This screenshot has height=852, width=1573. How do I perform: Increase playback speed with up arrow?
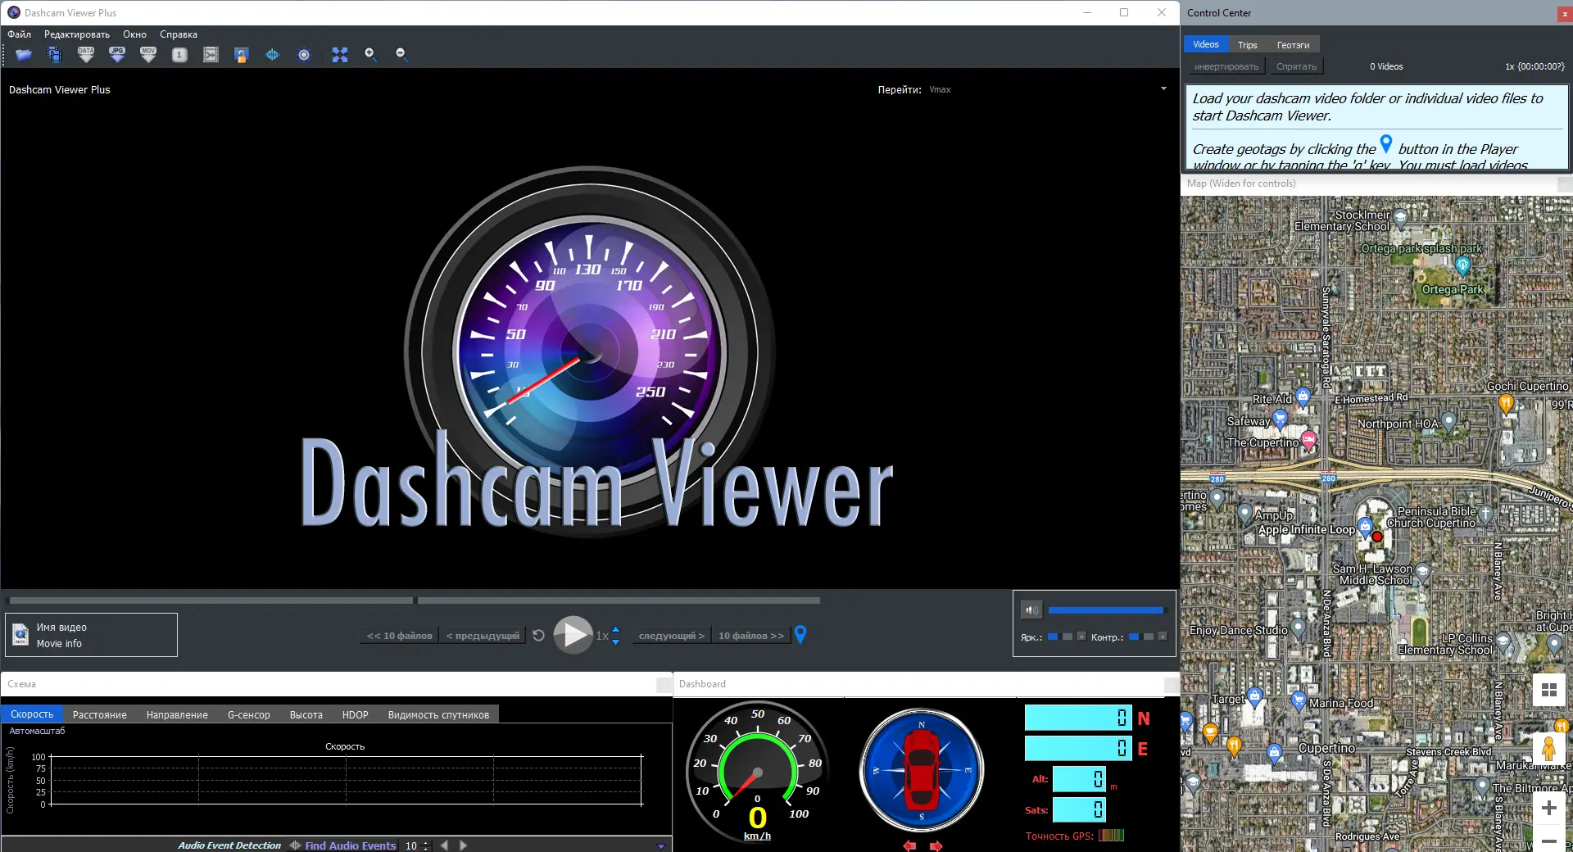pos(616,629)
